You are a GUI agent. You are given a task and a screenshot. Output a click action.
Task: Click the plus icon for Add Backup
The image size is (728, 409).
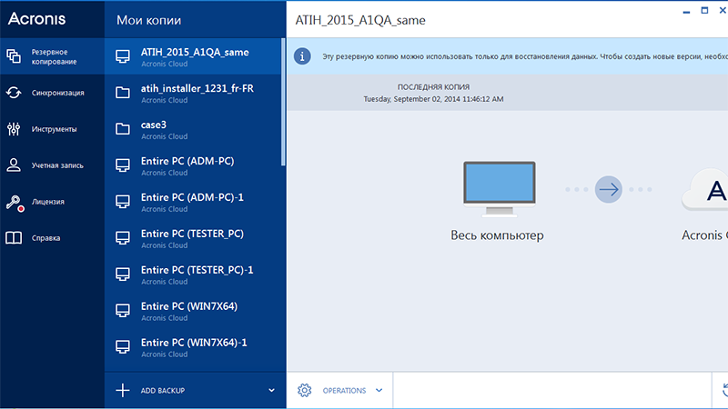123,391
